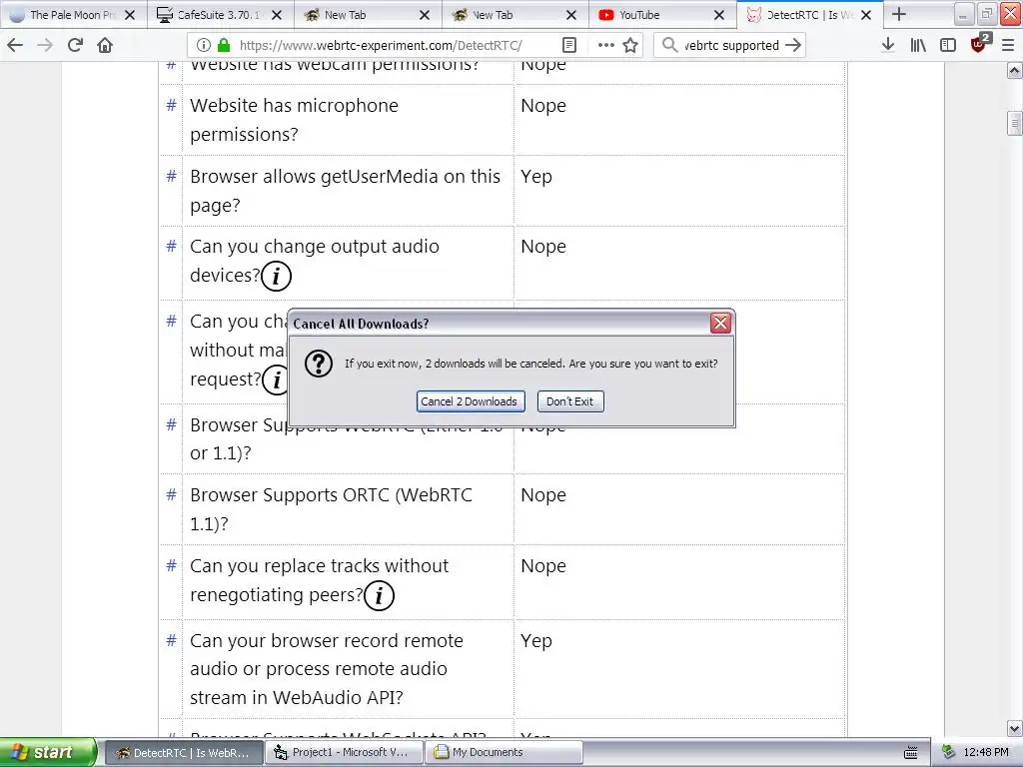The height and width of the screenshot is (767, 1023).
Task: Click # link for getUserMedia row
Action: point(171,176)
